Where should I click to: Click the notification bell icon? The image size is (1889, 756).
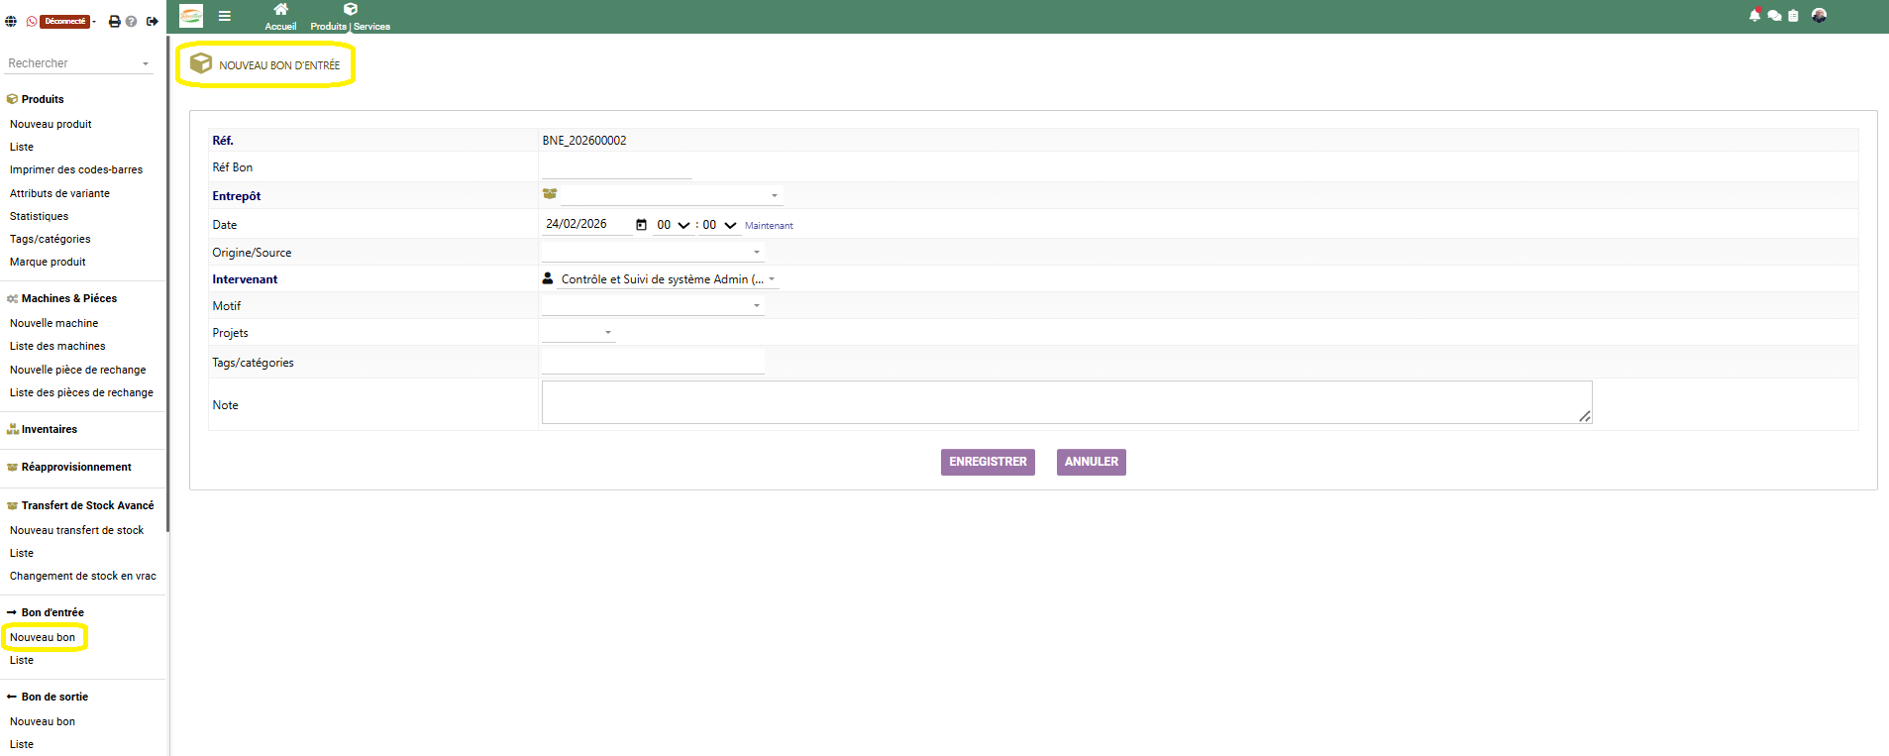point(1754,16)
